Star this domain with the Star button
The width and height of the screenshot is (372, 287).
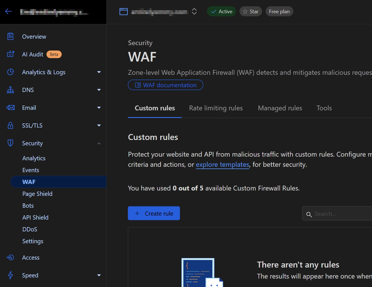click(251, 12)
